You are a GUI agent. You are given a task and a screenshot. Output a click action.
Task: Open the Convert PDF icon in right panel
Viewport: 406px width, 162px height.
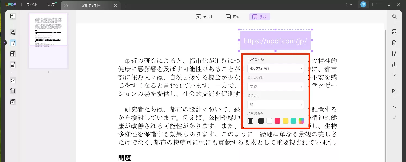395,43
